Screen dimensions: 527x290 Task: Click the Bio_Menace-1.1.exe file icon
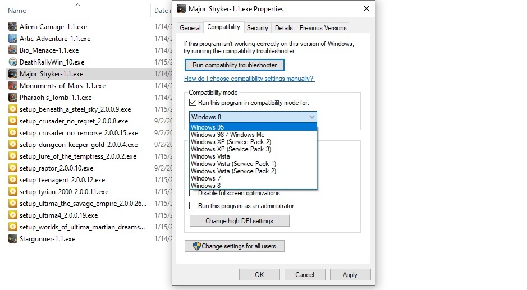(13, 50)
